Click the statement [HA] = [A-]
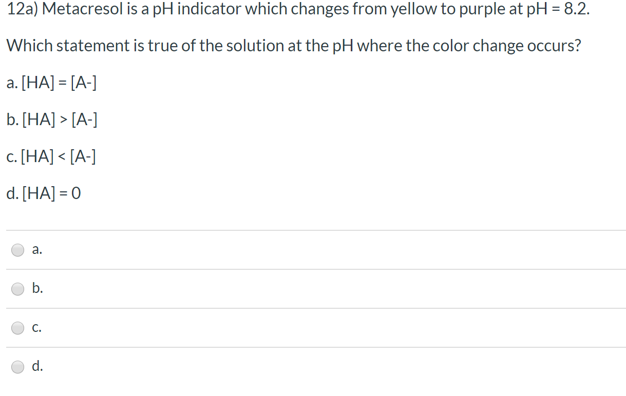Viewport: 626px width, 396px height. [x=51, y=83]
